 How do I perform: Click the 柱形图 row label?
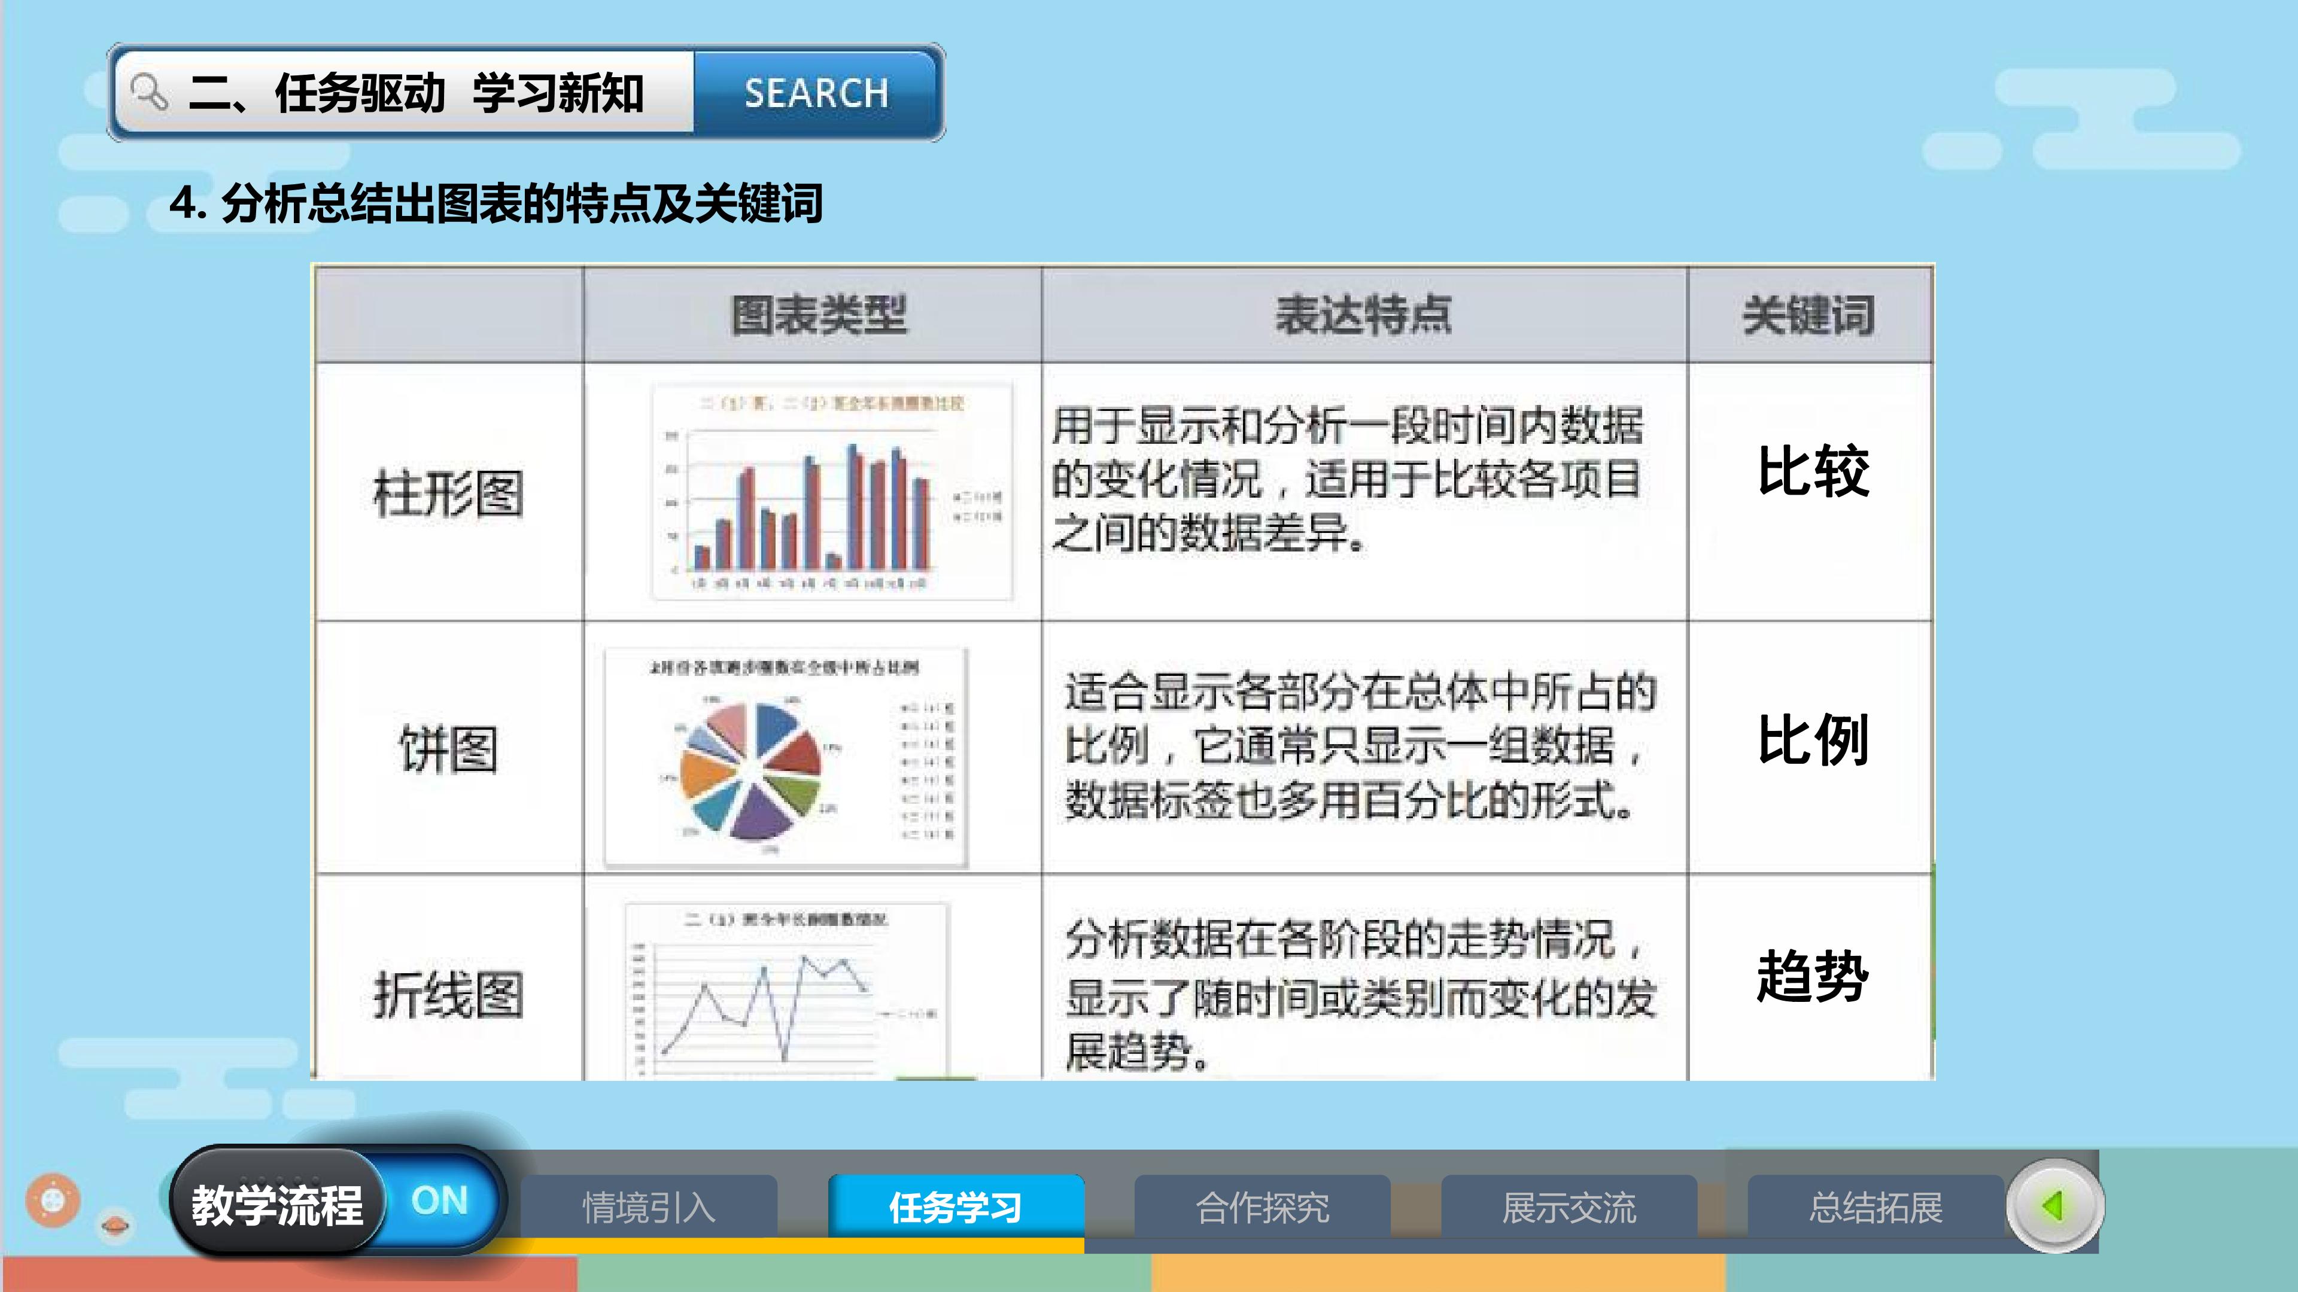pos(449,493)
